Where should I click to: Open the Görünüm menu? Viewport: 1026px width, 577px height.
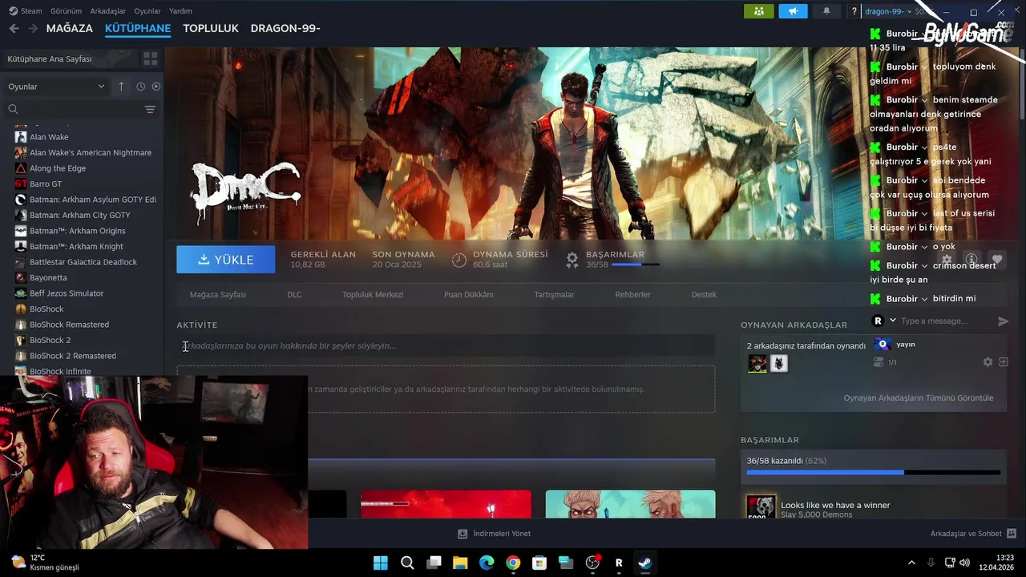click(67, 11)
